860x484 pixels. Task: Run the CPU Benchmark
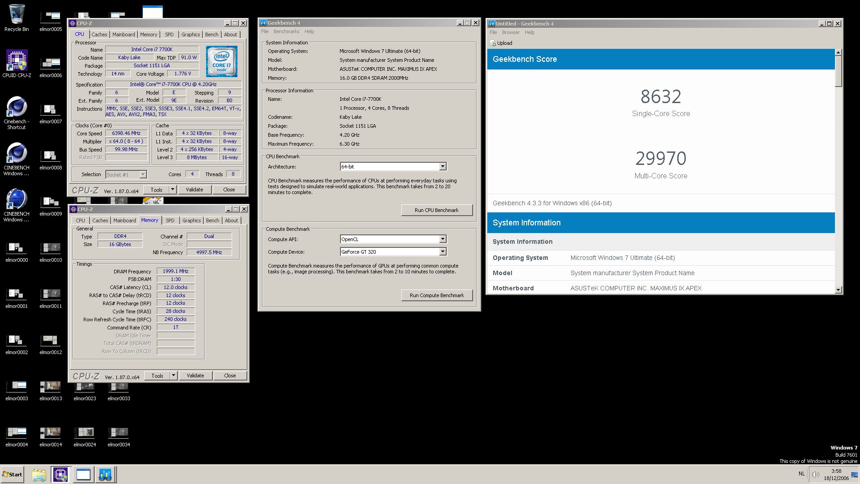[437, 210]
